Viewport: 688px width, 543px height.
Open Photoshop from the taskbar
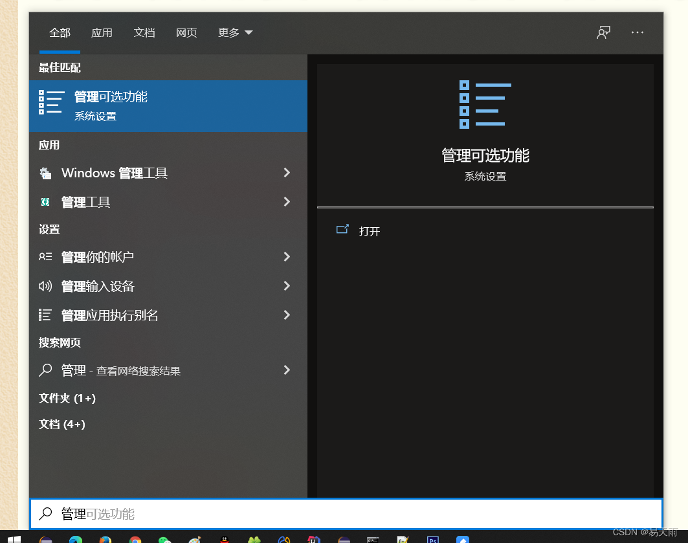tap(432, 538)
